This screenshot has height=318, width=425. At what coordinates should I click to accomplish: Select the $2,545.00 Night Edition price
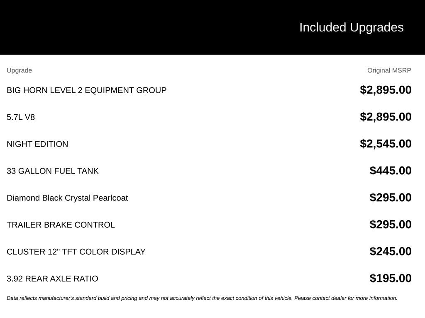point(386,144)
